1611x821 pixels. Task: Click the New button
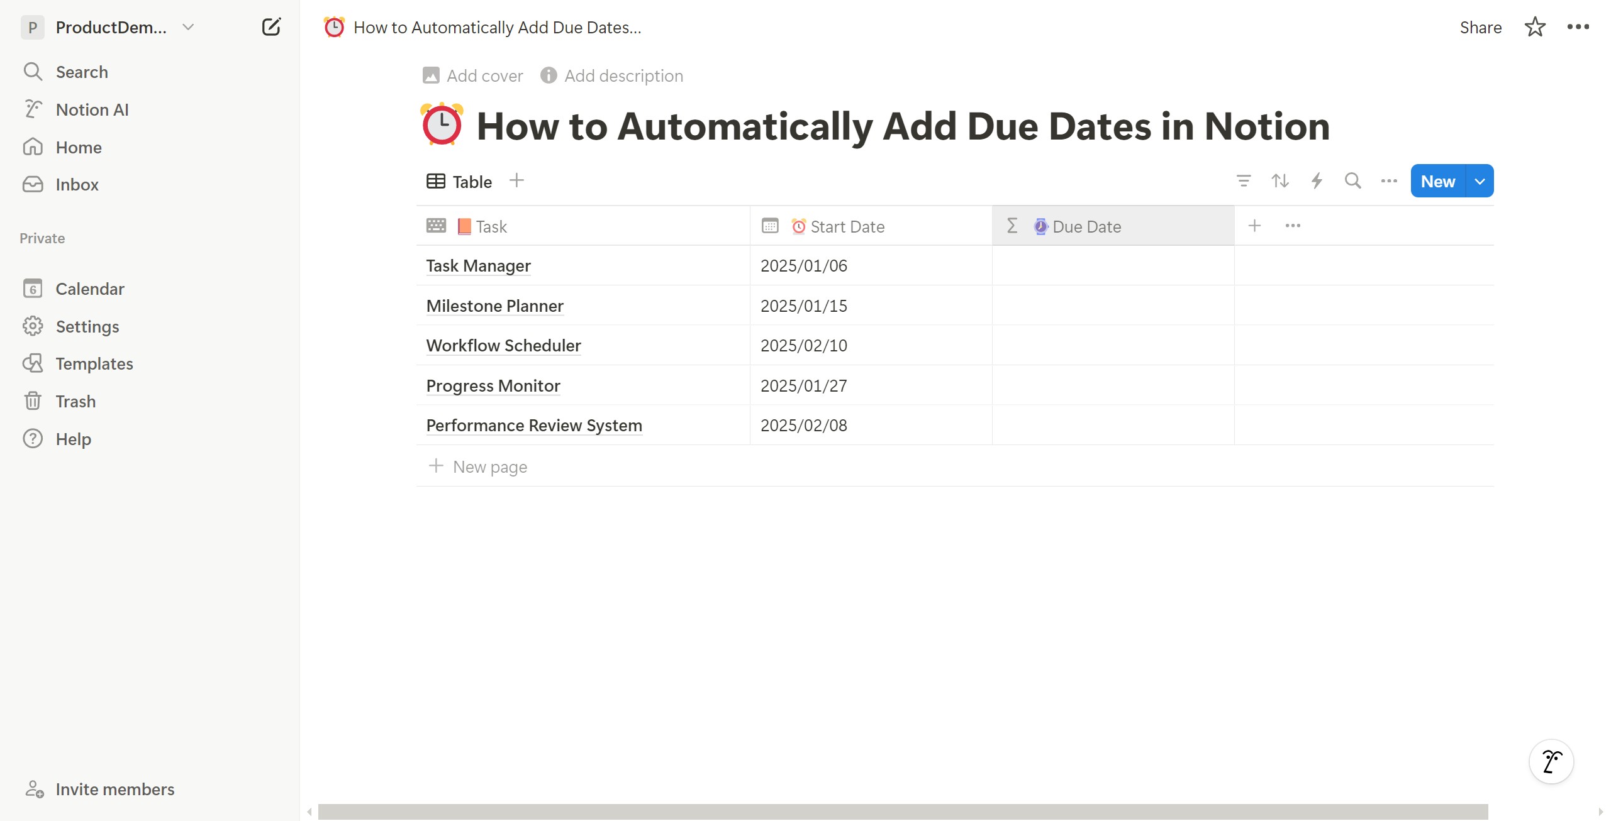(x=1438, y=181)
